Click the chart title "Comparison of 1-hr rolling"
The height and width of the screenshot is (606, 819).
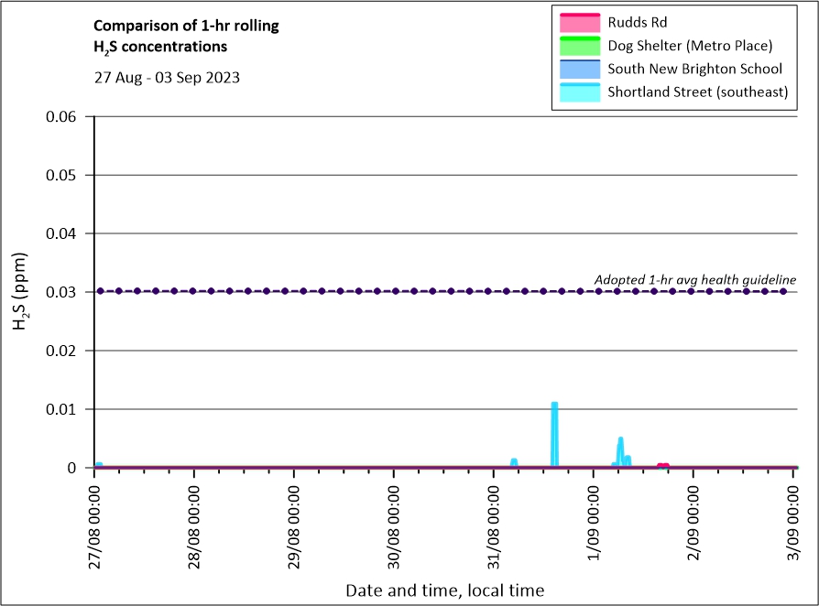[186, 26]
